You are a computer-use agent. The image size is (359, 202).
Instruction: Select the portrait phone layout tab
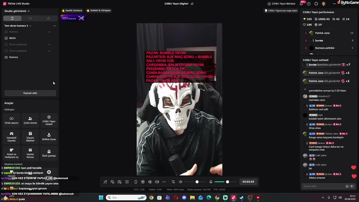(x=12, y=18)
